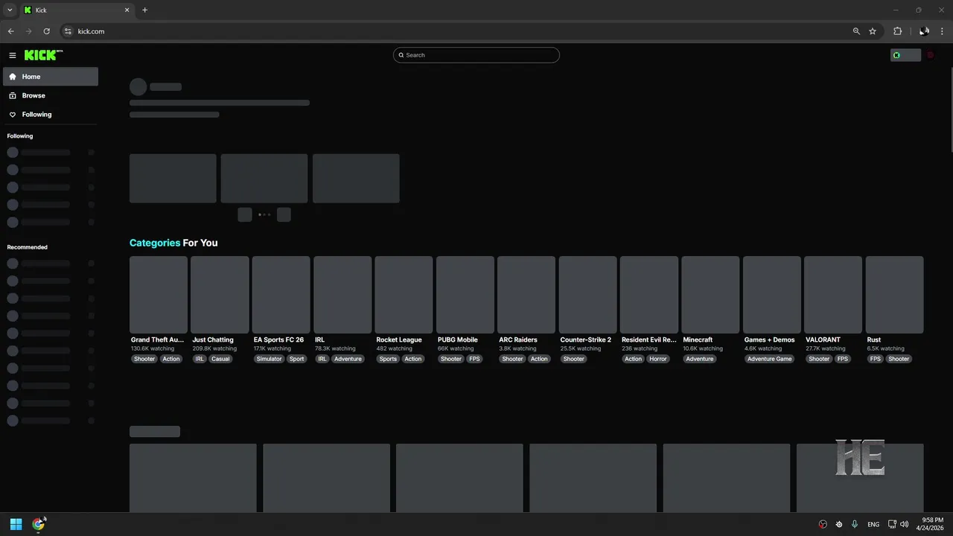Open the Kick green badge button in header
Image resolution: width=953 pixels, height=536 pixels.
tap(905, 55)
